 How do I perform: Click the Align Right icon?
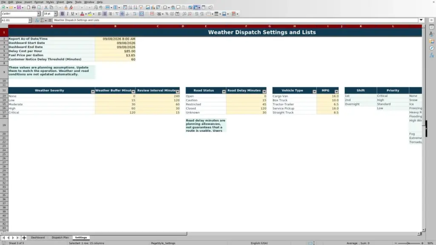pos(110,14)
